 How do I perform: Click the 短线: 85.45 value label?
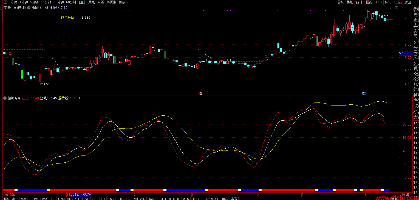pyautogui.click(x=49, y=98)
